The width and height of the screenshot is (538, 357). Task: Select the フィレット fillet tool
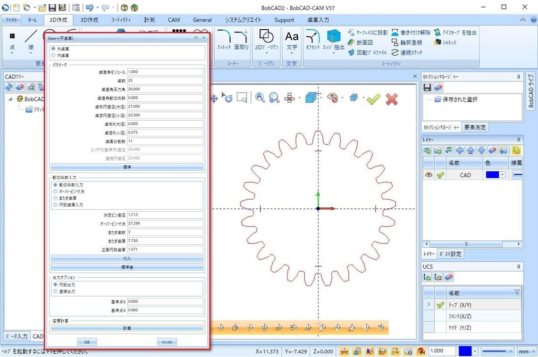(x=224, y=40)
